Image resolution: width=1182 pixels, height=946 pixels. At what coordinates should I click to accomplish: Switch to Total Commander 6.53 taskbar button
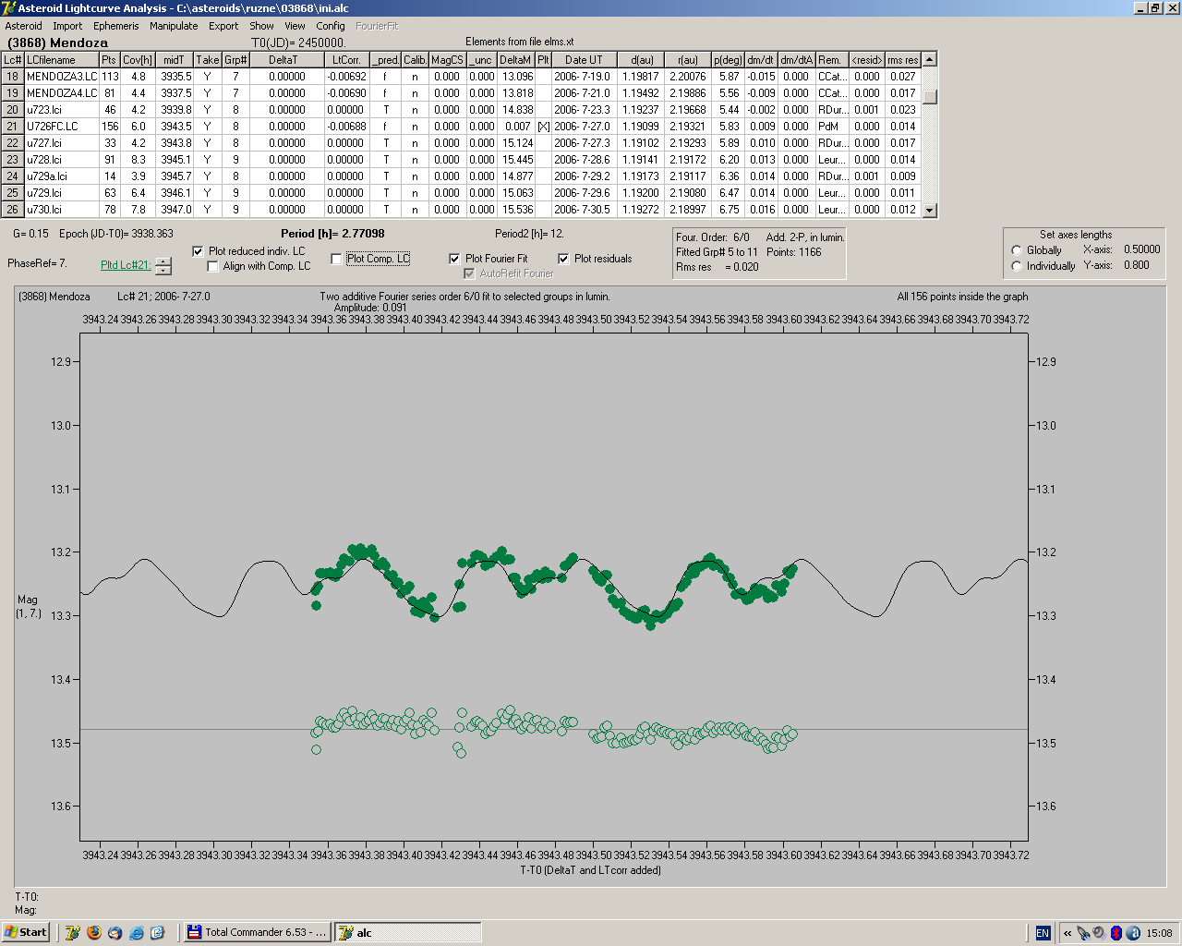click(257, 932)
